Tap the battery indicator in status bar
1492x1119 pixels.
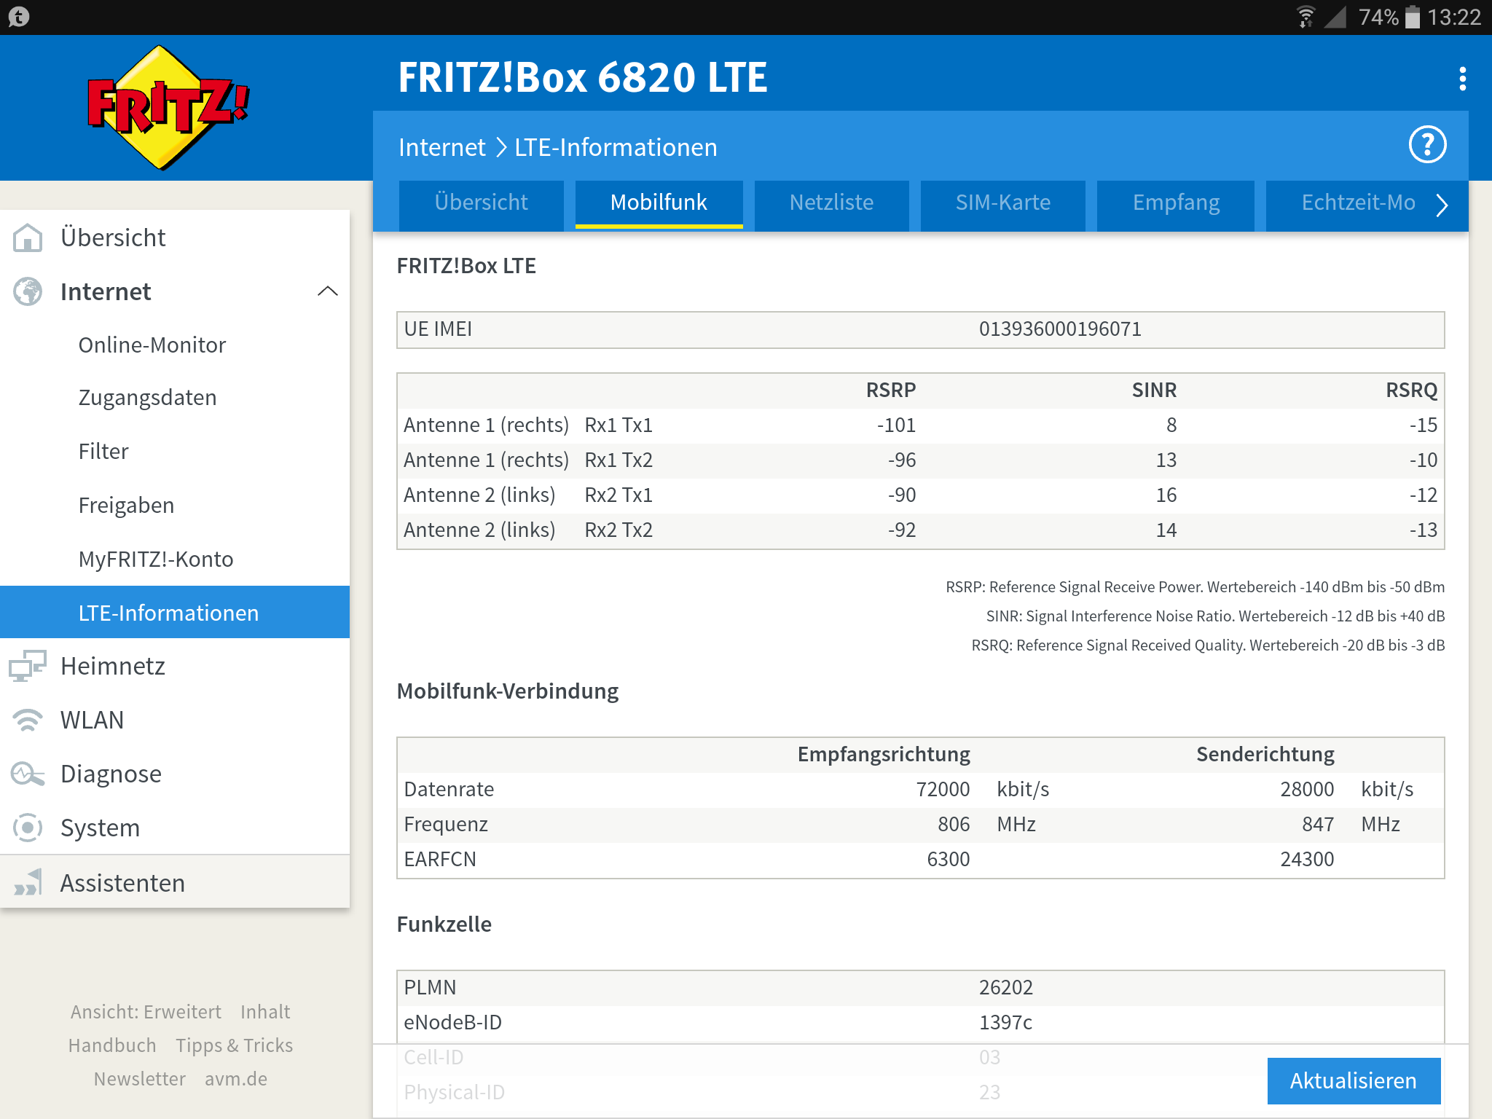pyautogui.click(x=1412, y=16)
